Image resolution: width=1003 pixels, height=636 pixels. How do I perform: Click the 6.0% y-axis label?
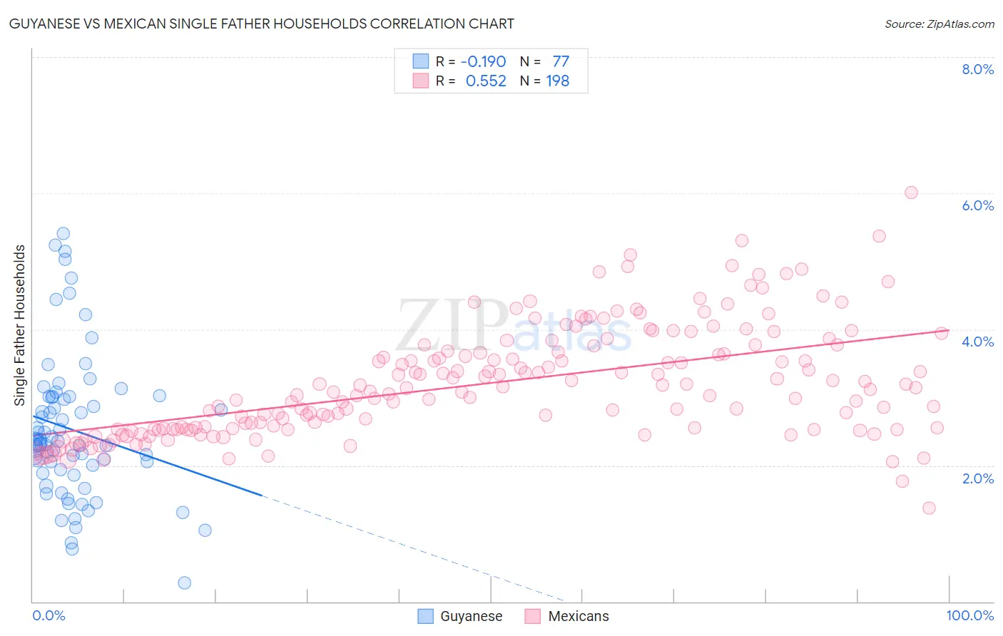(977, 205)
